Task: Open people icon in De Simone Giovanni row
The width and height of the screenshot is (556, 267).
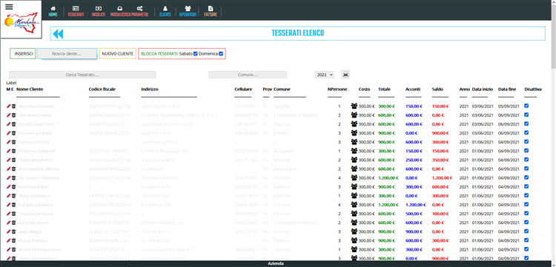Action: pos(354,178)
